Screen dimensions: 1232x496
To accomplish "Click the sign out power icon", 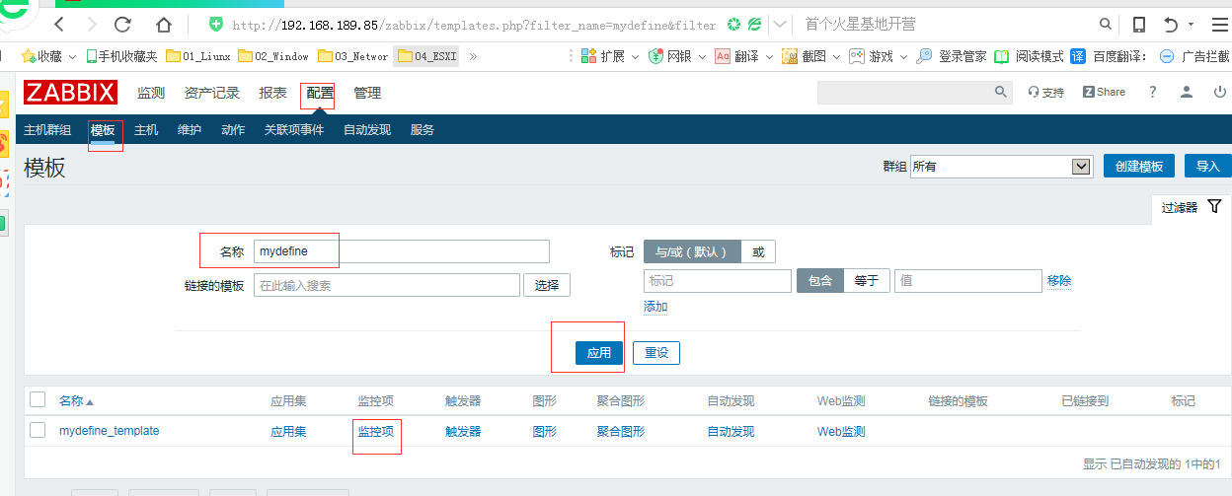I will (1221, 92).
